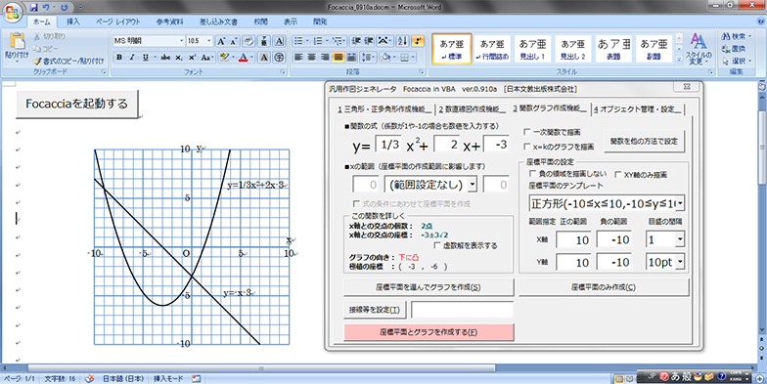The image size is (767, 384).
Task: Open the X軸 scale interval dropdown
Action: pyautogui.click(x=681, y=239)
